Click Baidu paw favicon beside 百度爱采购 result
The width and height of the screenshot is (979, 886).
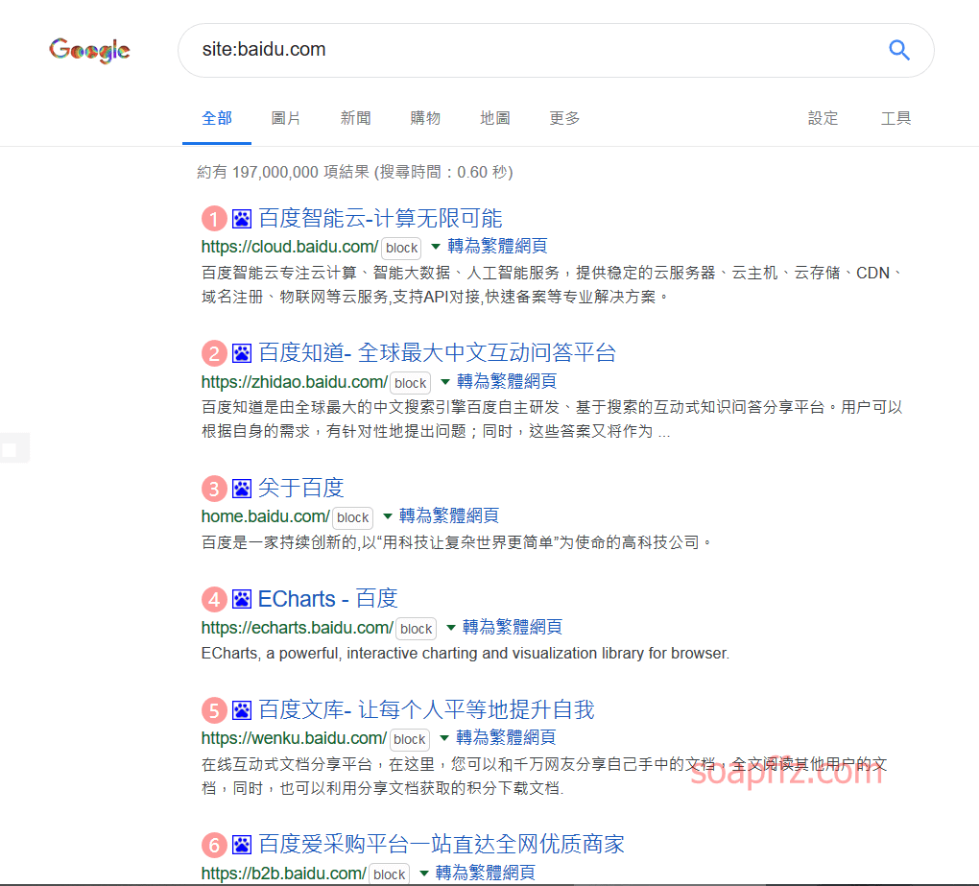tap(242, 845)
